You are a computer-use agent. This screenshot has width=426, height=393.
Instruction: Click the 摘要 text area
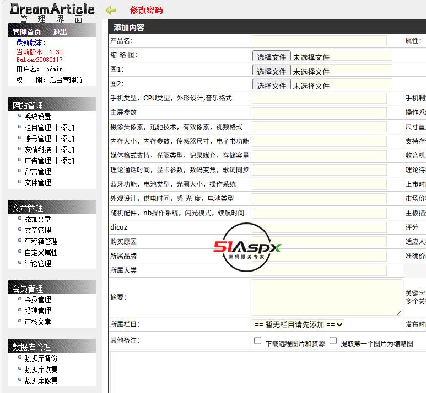(x=327, y=298)
